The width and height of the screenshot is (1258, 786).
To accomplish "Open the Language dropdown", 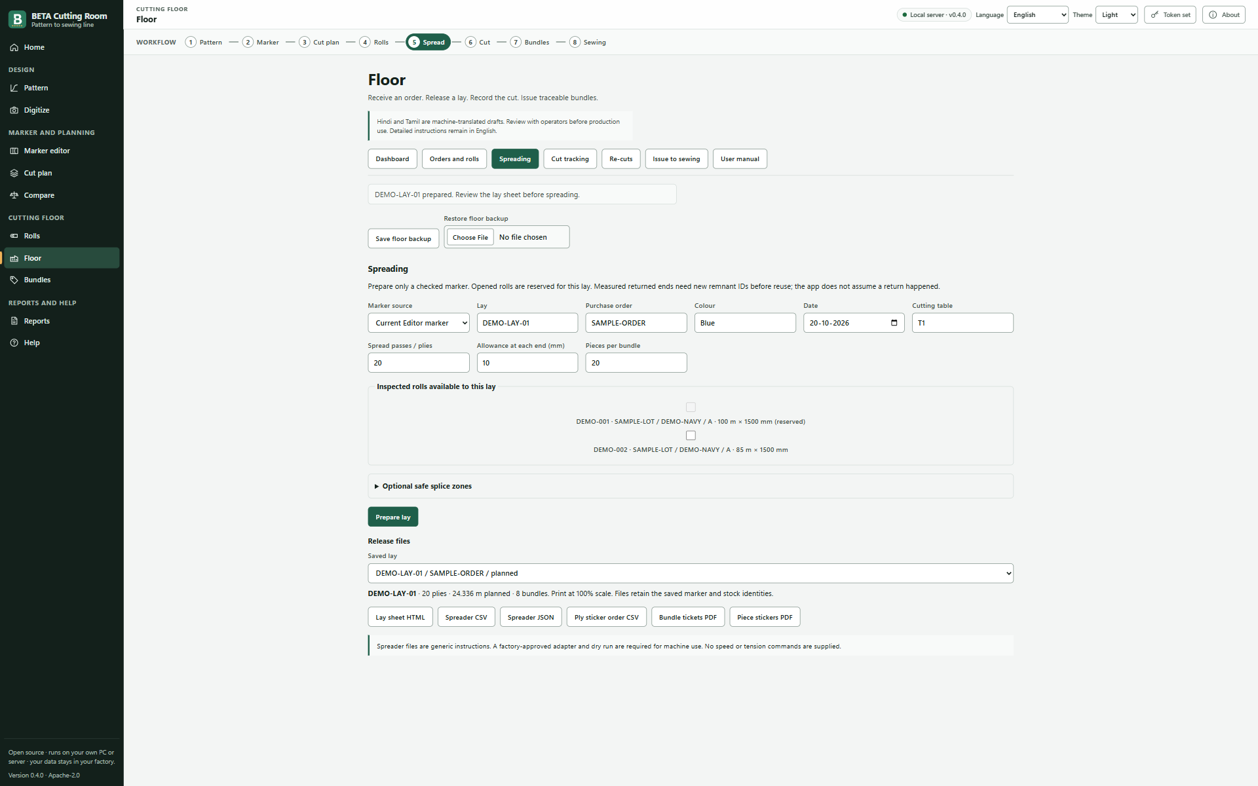I will coord(1037,14).
